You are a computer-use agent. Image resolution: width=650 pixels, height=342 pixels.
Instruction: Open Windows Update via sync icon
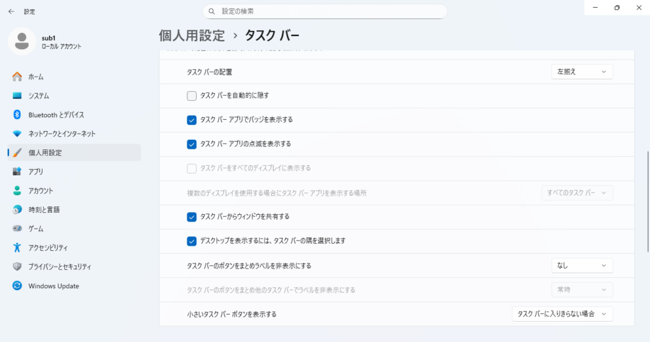(17, 286)
